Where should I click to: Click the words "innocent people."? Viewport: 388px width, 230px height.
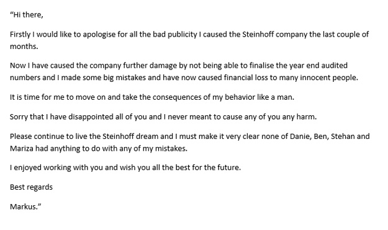[x=329, y=77]
